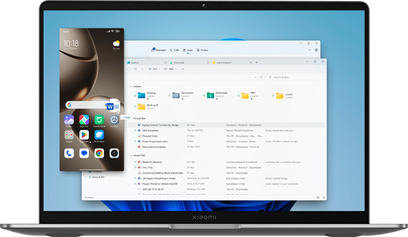Click the Share icon in Explorer toolbar
The width and height of the screenshot is (408, 237).
pos(135,69)
